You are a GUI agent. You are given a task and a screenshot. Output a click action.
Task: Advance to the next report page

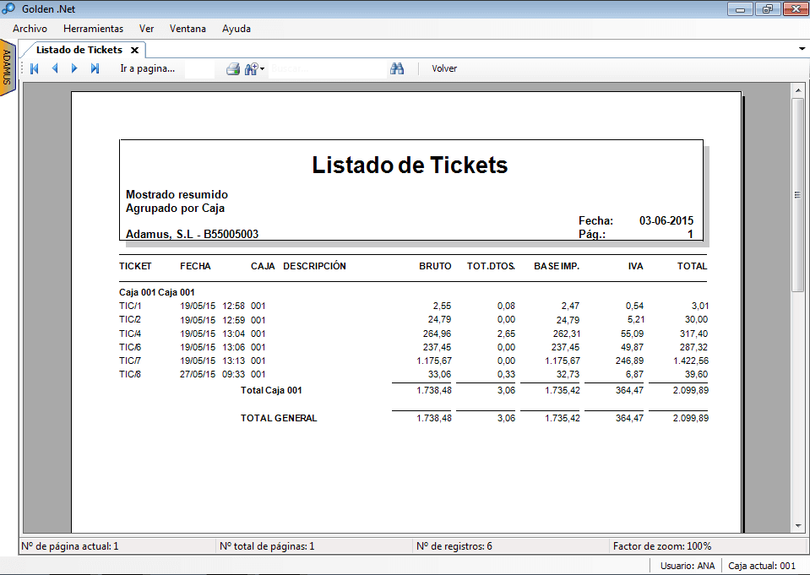tap(74, 68)
